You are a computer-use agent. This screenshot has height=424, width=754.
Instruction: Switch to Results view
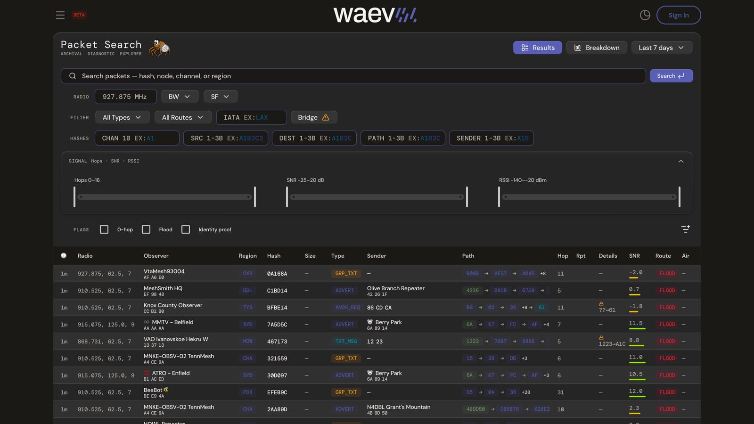click(538, 48)
